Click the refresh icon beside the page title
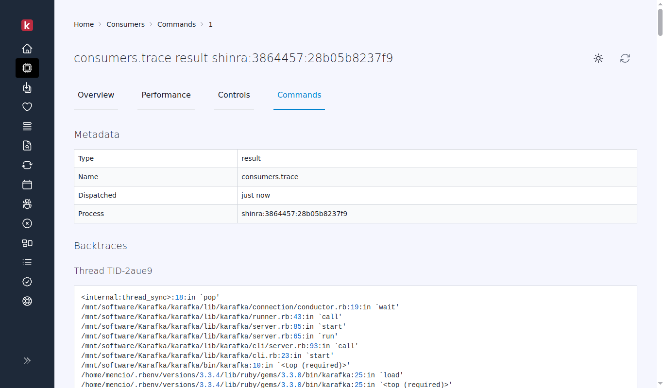 coord(625,58)
